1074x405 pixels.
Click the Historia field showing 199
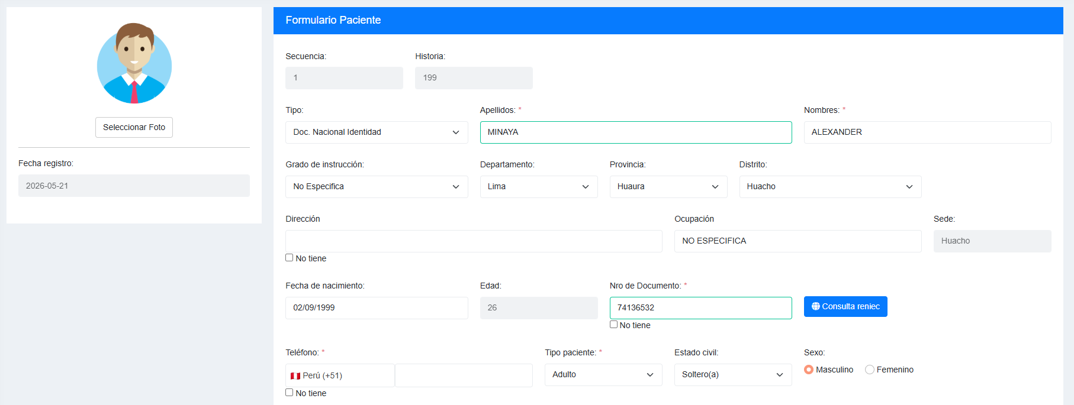coord(474,78)
